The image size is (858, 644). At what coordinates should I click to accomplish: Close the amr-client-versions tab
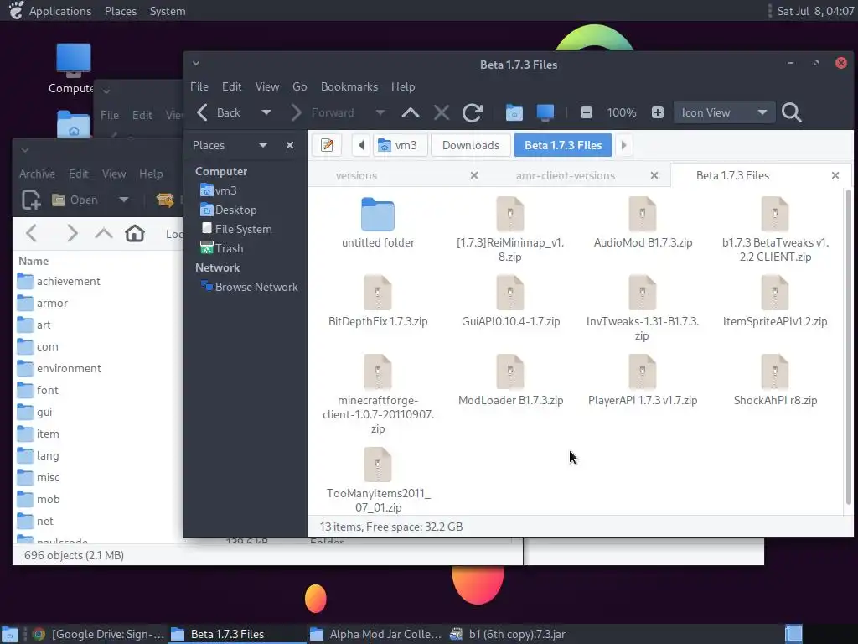click(x=654, y=176)
